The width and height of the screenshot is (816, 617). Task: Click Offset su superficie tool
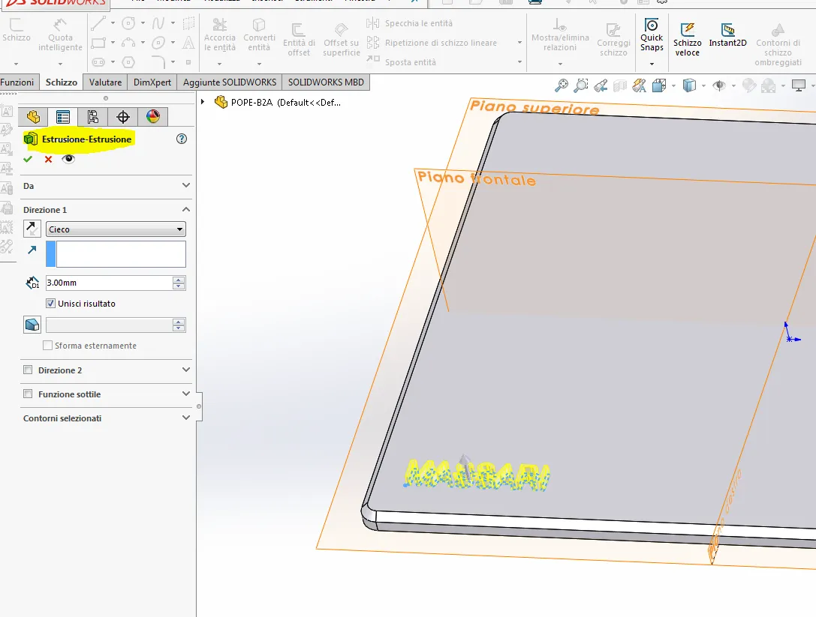click(x=342, y=40)
